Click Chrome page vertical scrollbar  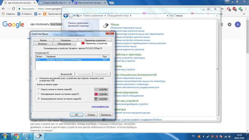pyautogui.click(x=247, y=75)
